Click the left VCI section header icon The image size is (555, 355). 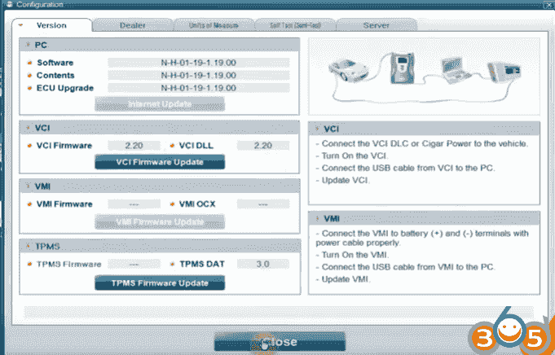pos(28,128)
